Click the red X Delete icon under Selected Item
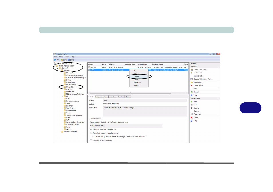 (x=191, y=117)
